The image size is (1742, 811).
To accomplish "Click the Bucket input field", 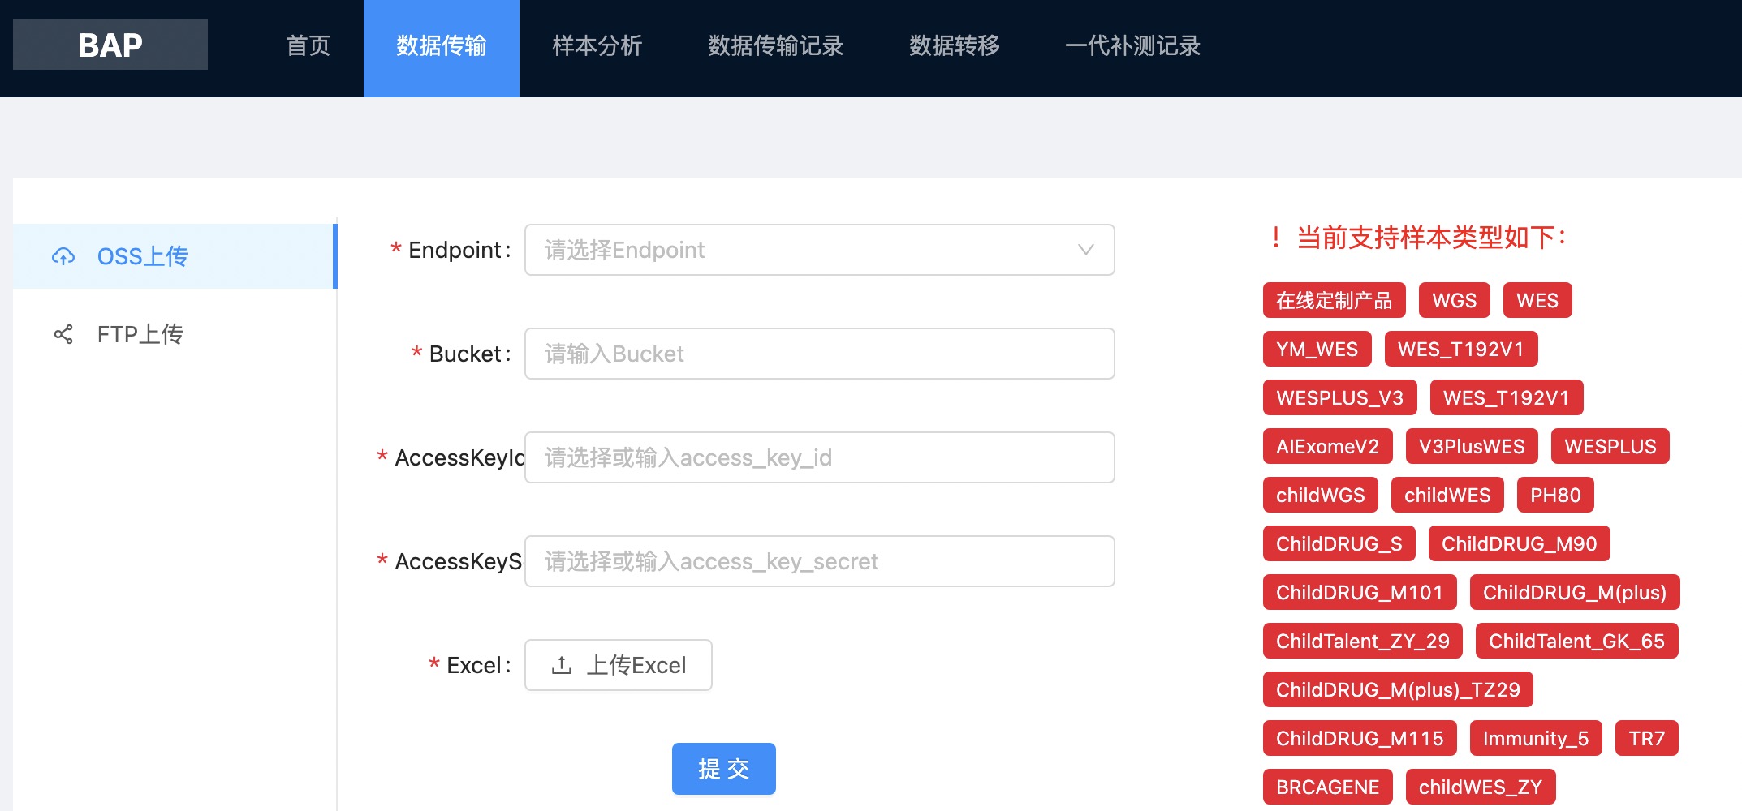I will click(x=819, y=354).
